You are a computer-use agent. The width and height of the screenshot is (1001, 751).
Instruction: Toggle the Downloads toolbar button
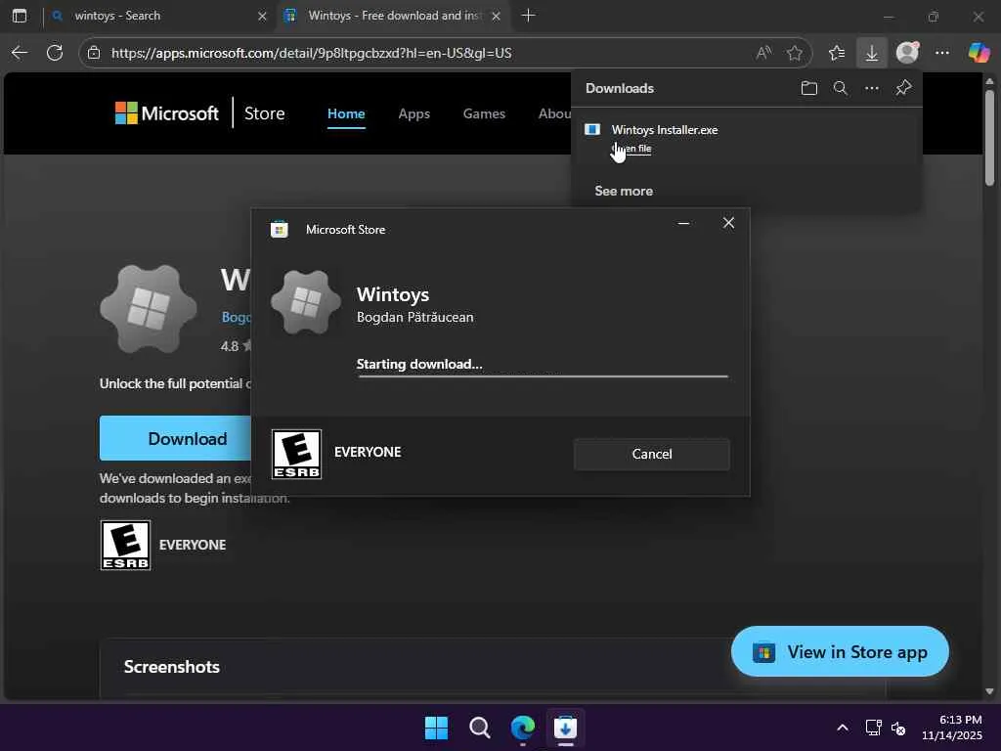[871, 53]
